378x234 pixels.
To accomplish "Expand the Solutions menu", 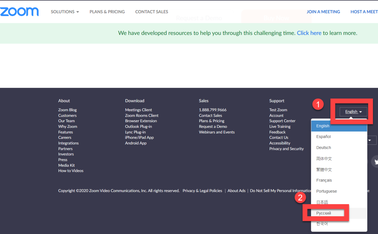I will tap(65, 12).
